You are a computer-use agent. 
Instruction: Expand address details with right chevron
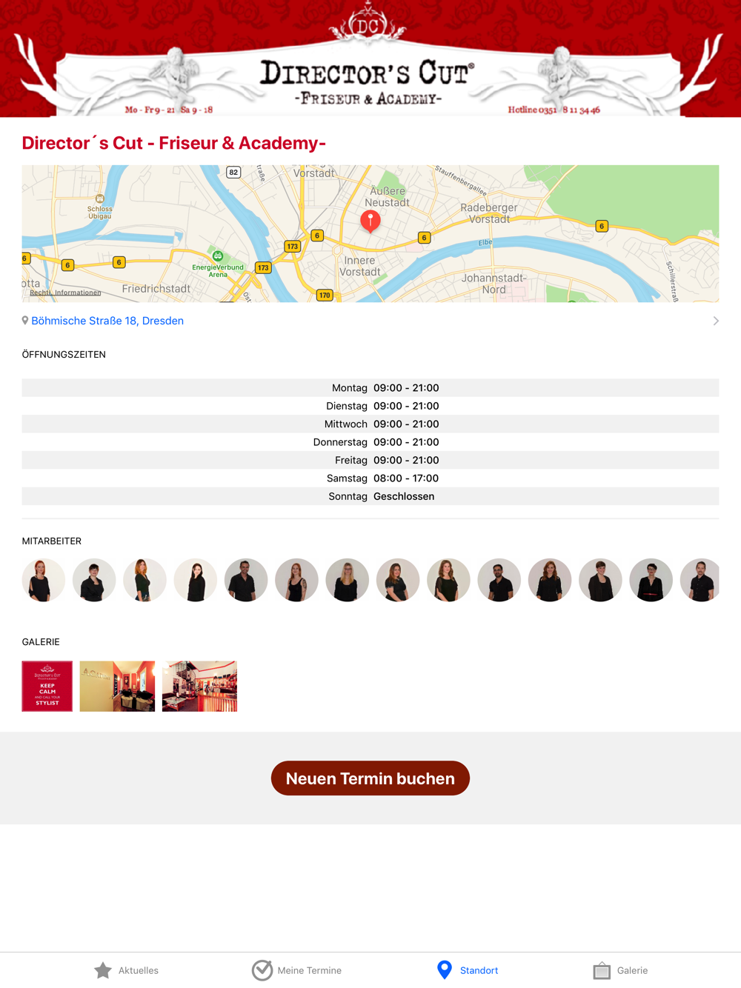pos(716,321)
